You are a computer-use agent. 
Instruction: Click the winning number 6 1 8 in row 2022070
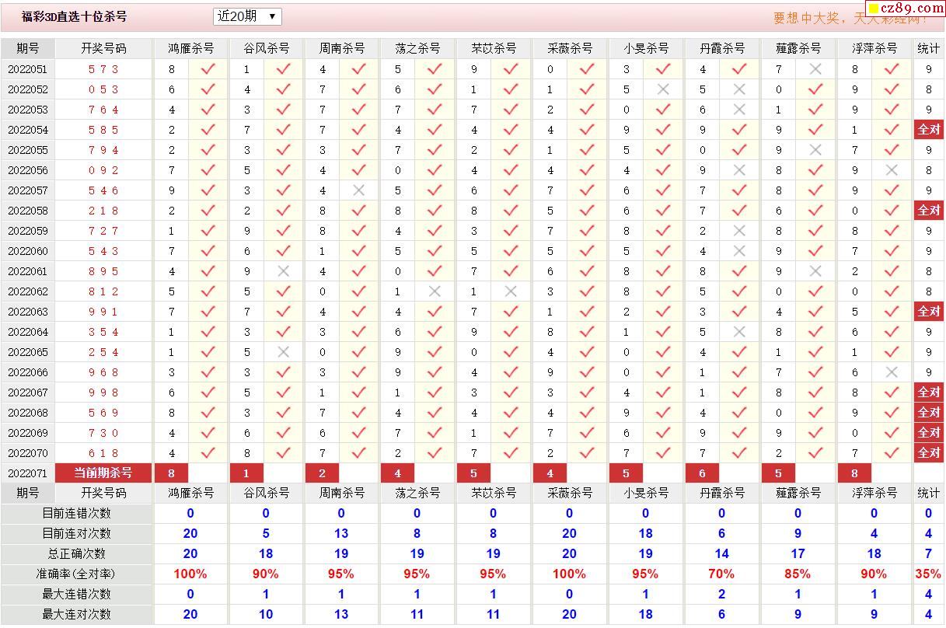click(x=103, y=453)
